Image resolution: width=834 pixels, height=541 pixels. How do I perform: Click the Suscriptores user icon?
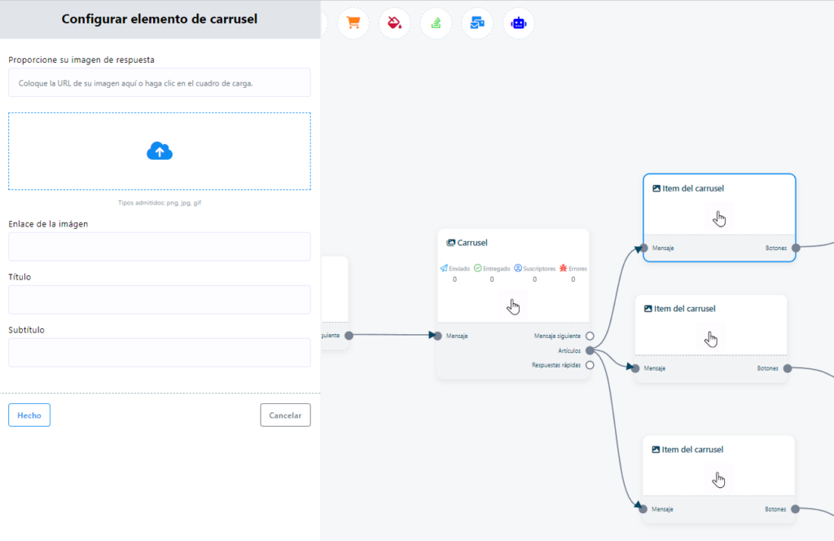tap(517, 268)
